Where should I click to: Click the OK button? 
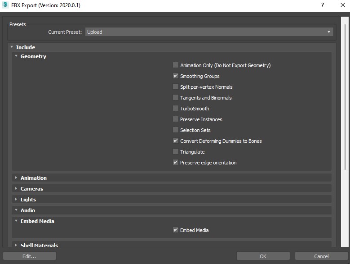(263, 256)
